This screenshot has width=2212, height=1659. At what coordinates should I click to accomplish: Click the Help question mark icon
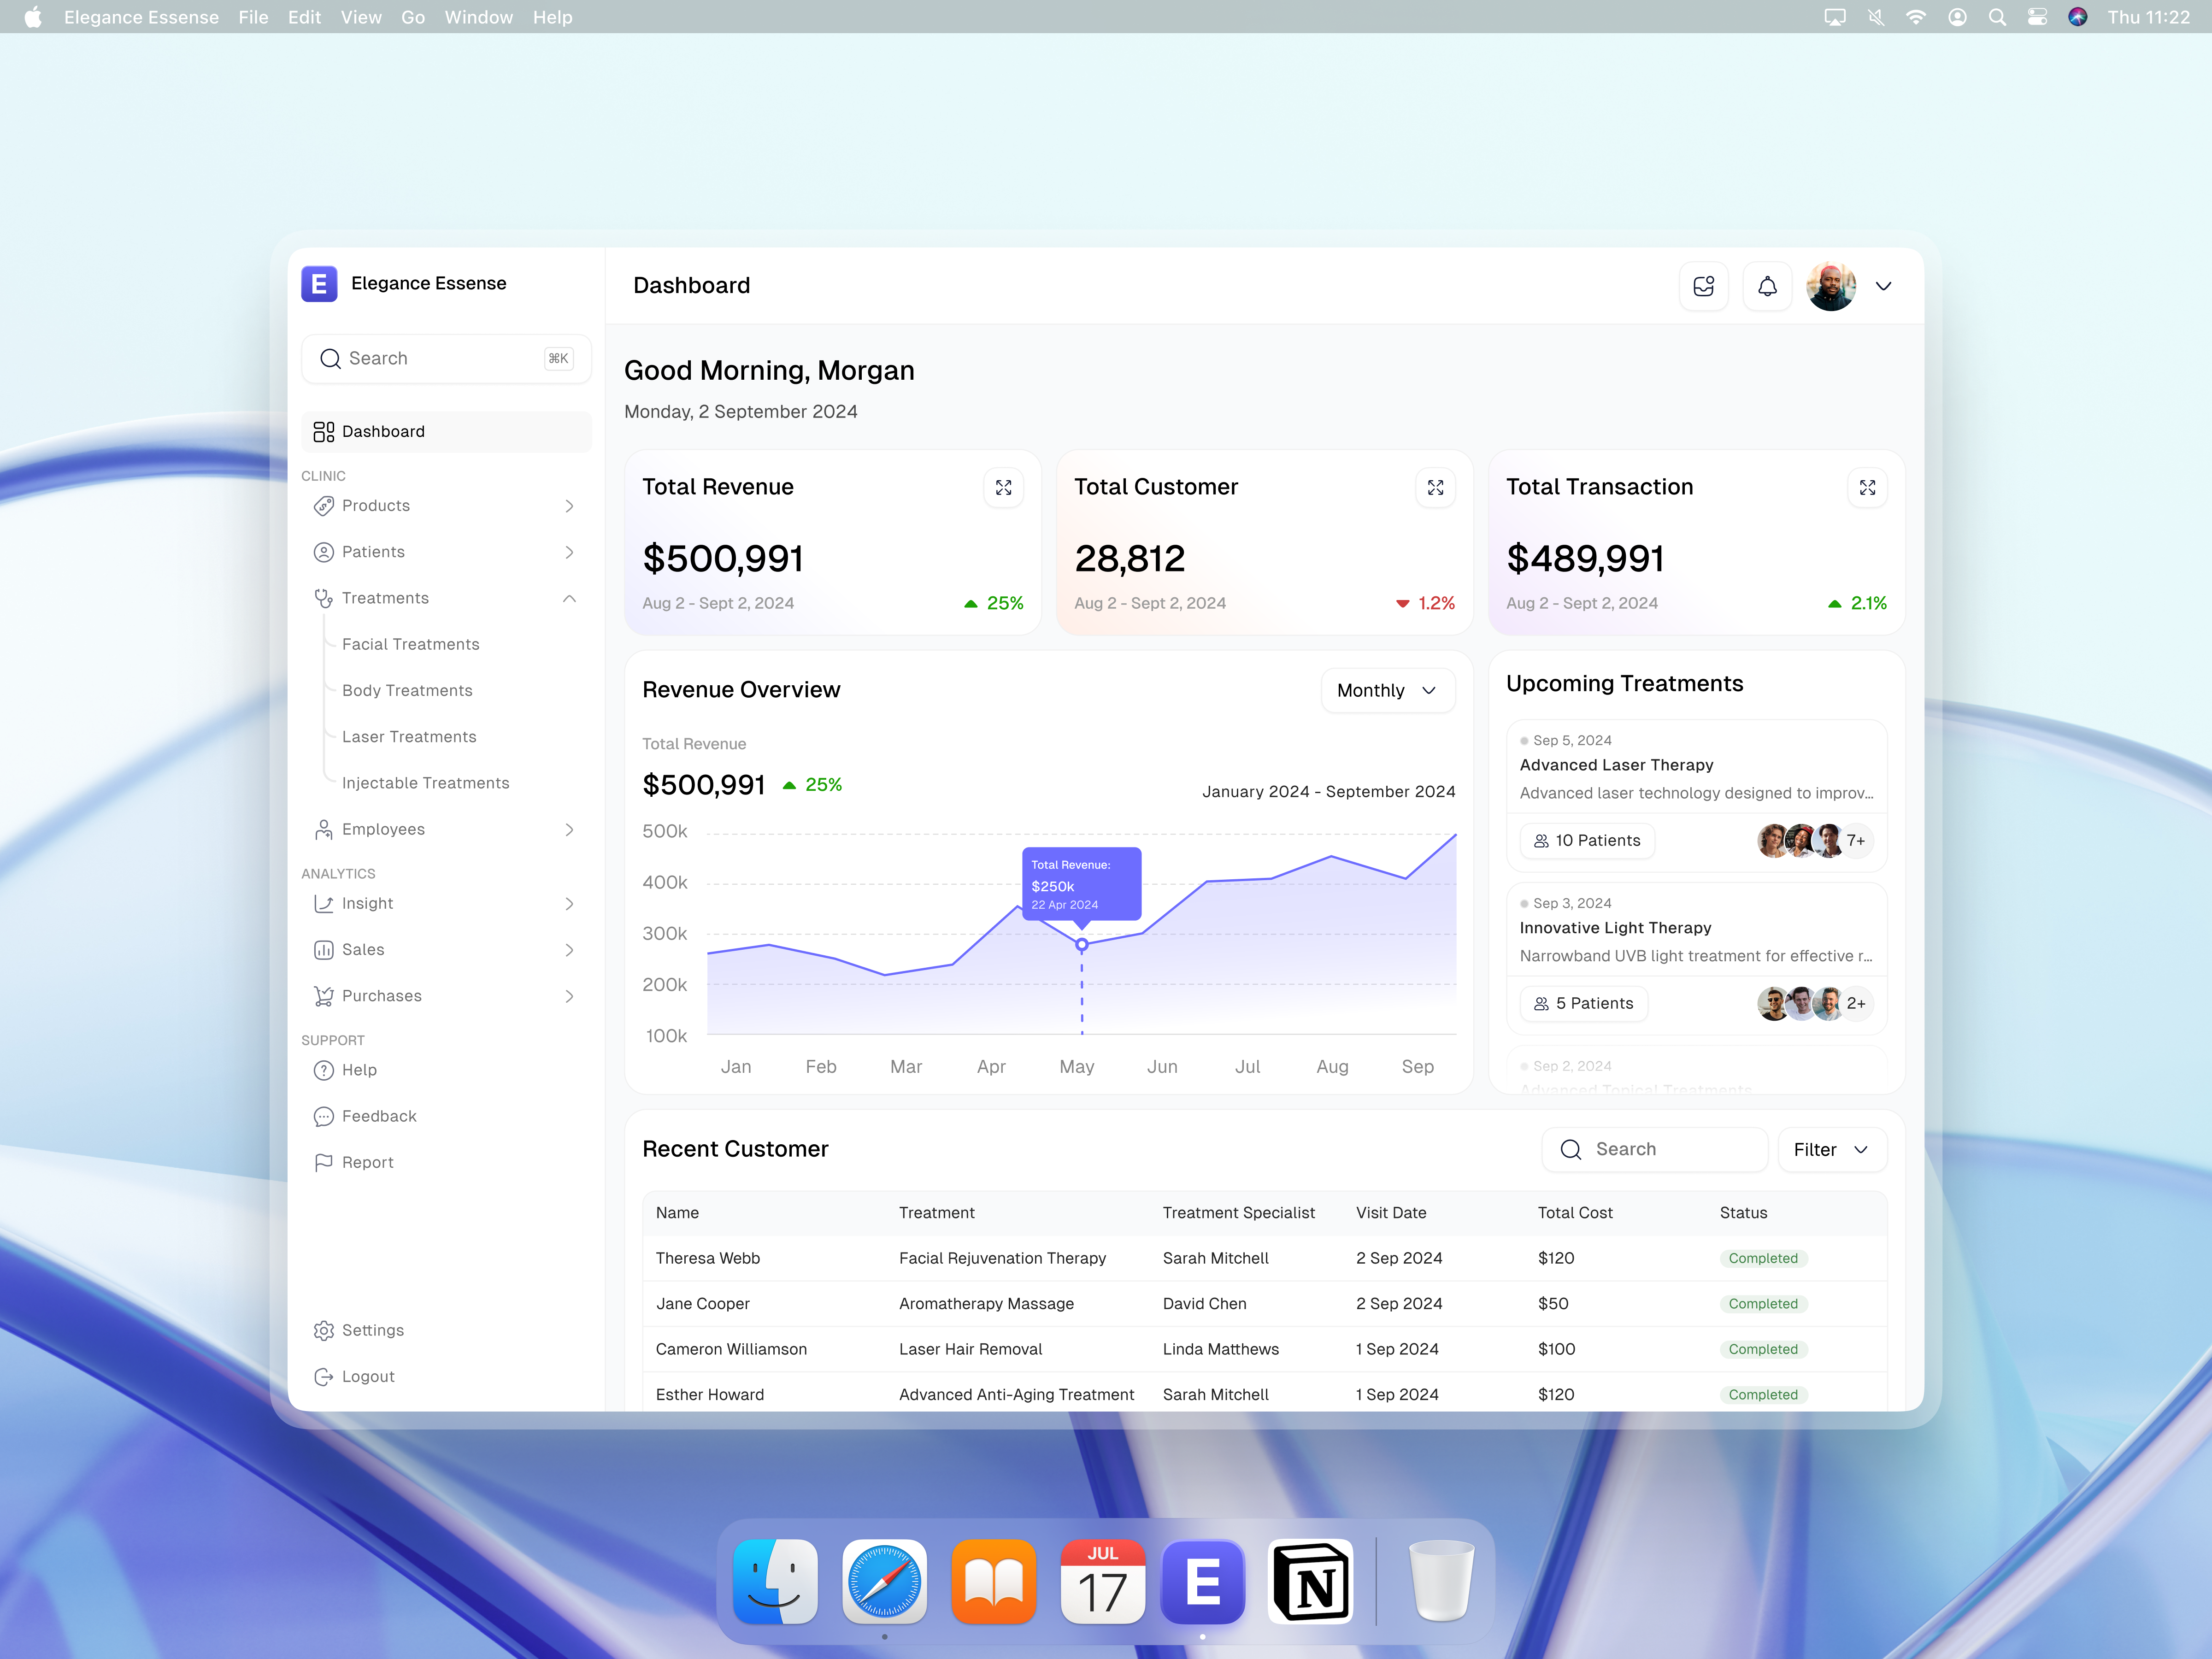(323, 1070)
